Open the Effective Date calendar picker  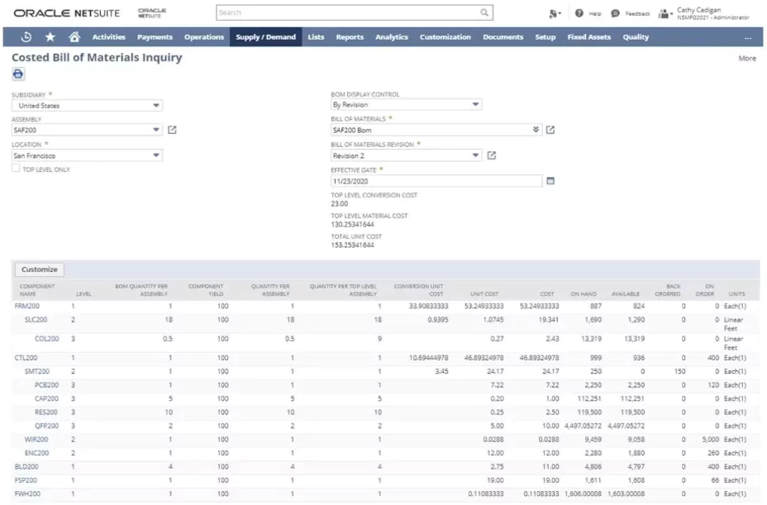550,181
